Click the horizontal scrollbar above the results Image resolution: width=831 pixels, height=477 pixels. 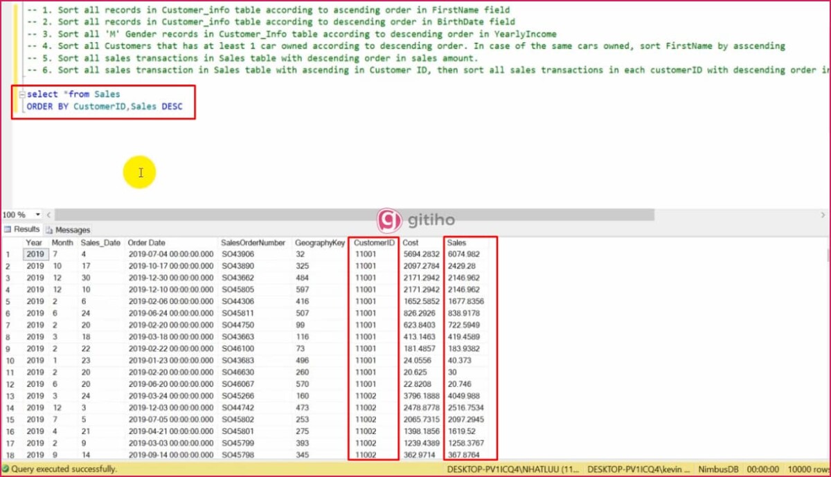[x=346, y=215]
